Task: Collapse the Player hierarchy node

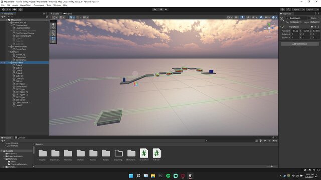Action: tap(9, 52)
